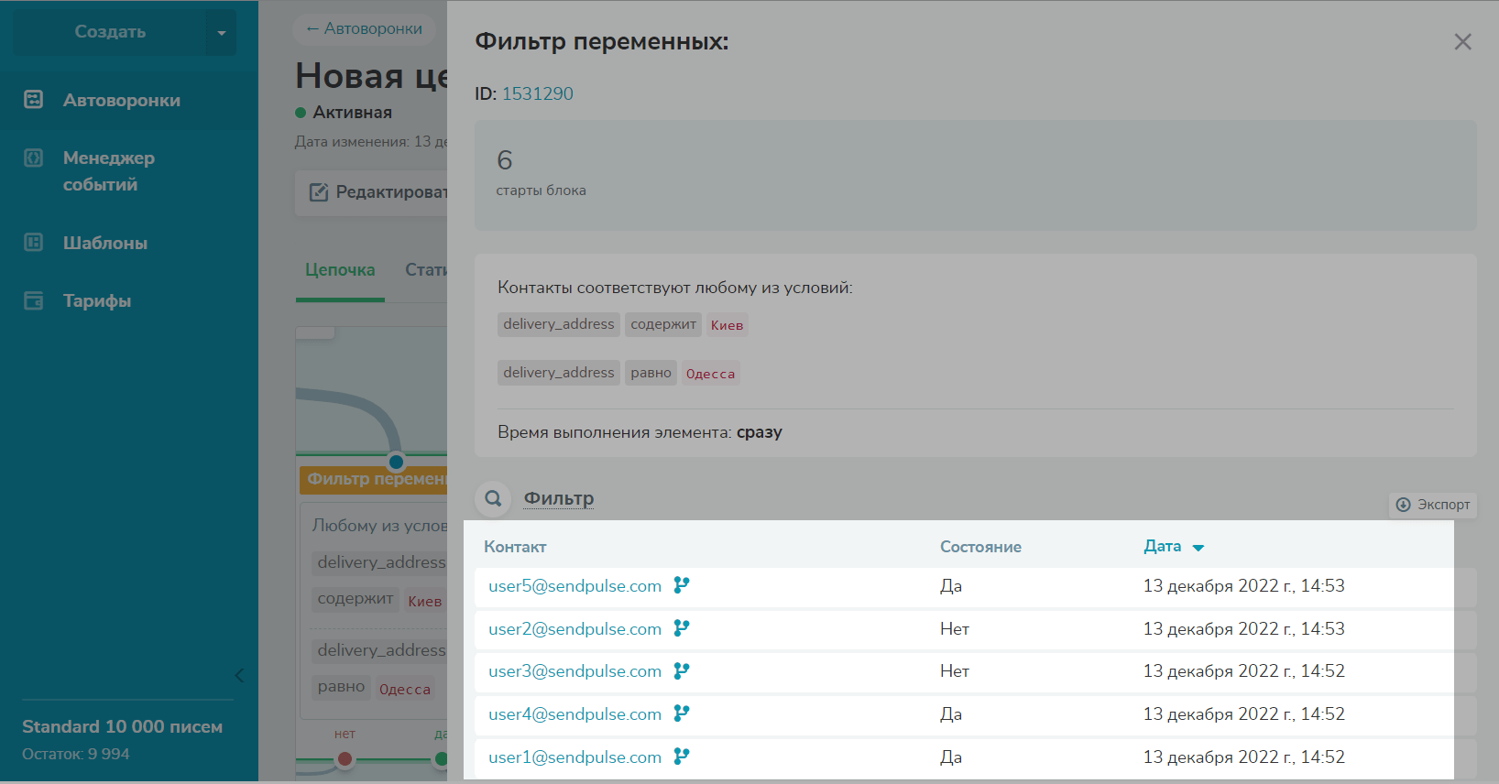
Task: Collapse the left sidebar with chevron arrow
Action: (239, 676)
